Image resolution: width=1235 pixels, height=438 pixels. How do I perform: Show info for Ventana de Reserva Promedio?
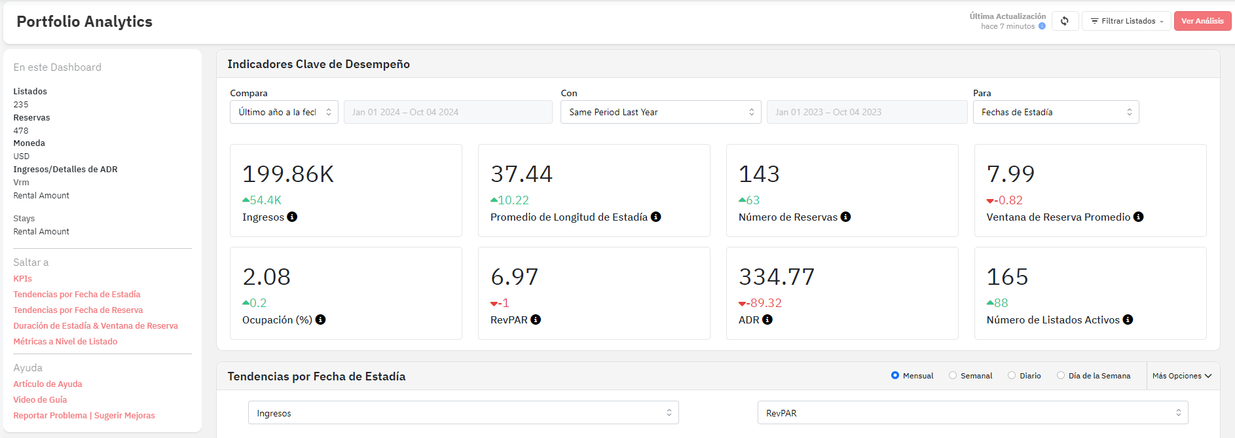pyautogui.click(x=1138, y=217)
